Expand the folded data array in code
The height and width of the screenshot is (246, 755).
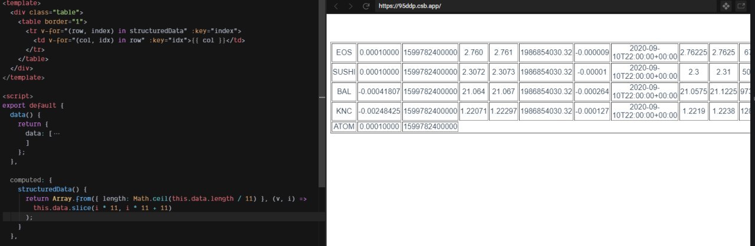(x=56, y=134)
